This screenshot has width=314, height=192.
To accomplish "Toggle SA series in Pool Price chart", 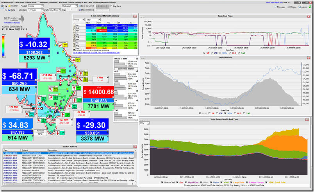I will coord(204,53).
